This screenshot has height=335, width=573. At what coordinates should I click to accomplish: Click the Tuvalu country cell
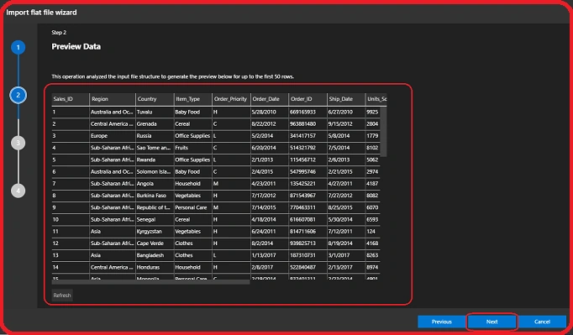pyautogui.click(x=155, y=113)
